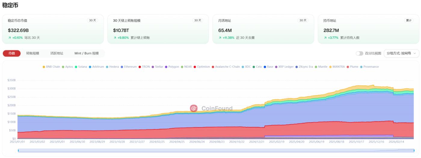421x158 pixels.
Task: Enable the 百分比视图 percentage view switch
Action: (359, 53)
